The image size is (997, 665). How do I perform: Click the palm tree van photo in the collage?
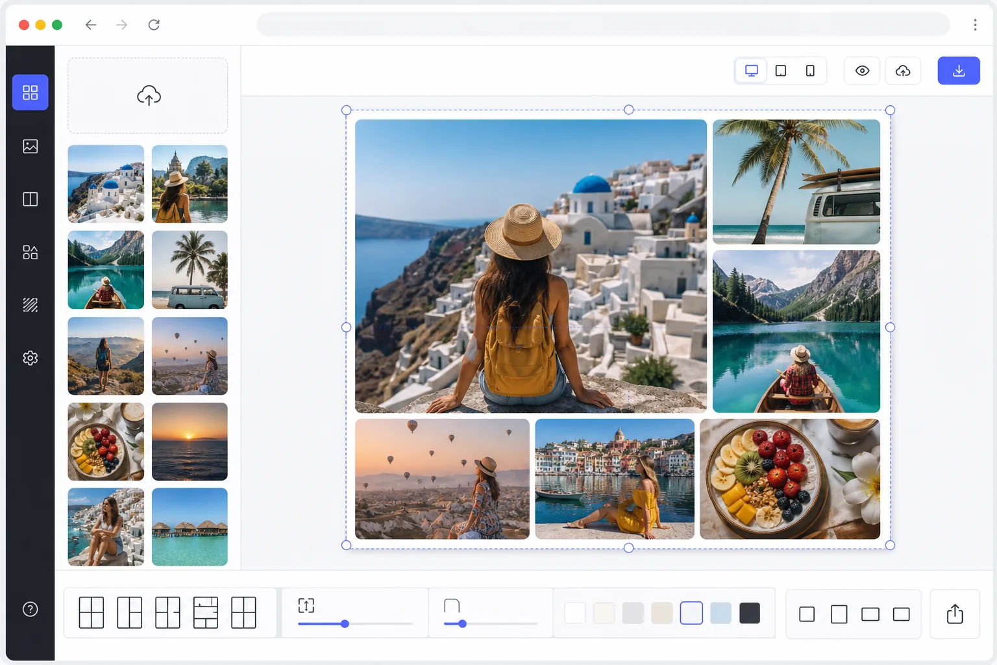pos(796,182)
